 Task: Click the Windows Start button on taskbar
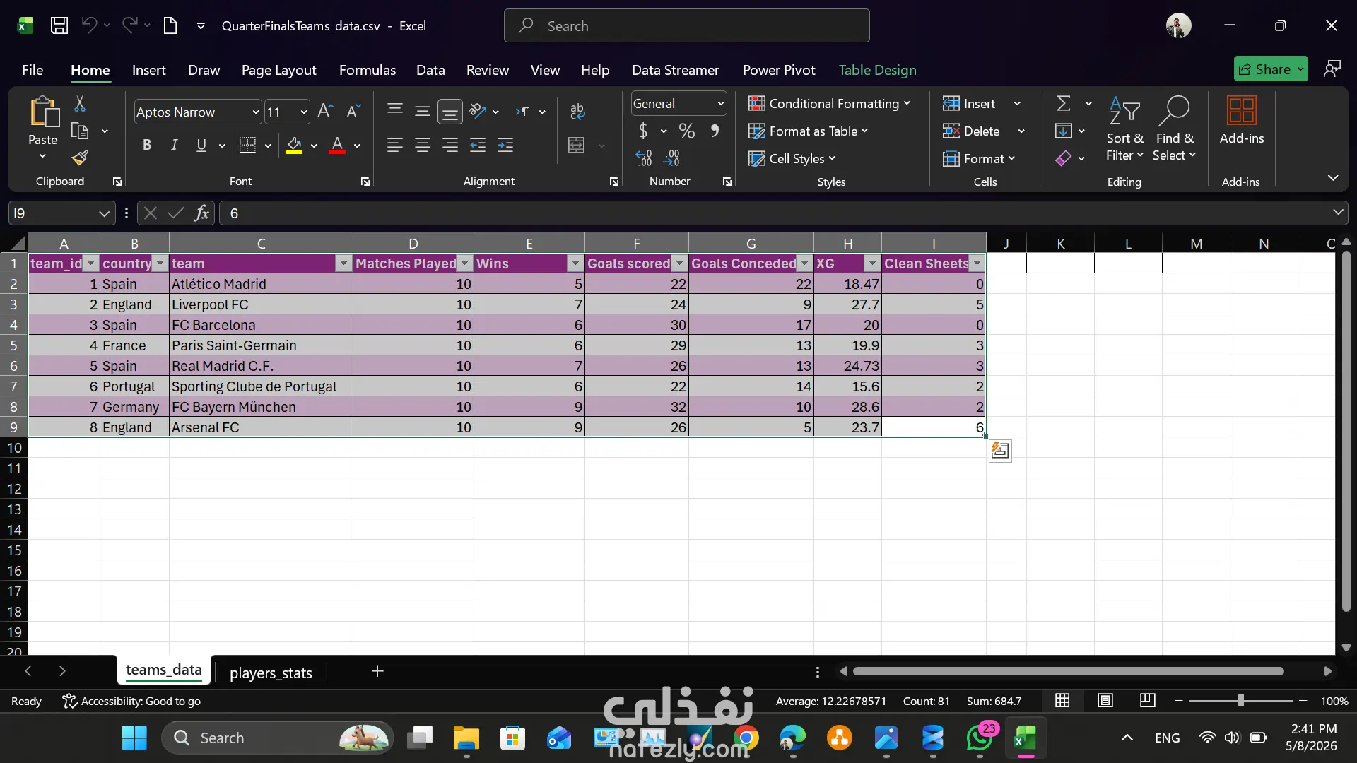pyautogui.click(x=134, y=738)
